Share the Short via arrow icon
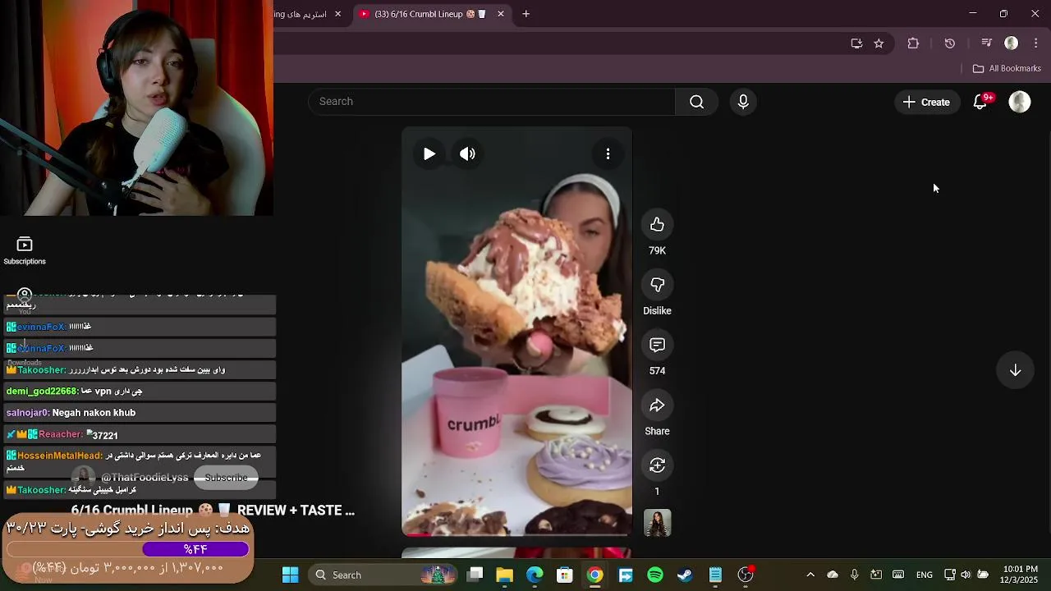This screenshot has width=1051, height=591. pos(657,405)
